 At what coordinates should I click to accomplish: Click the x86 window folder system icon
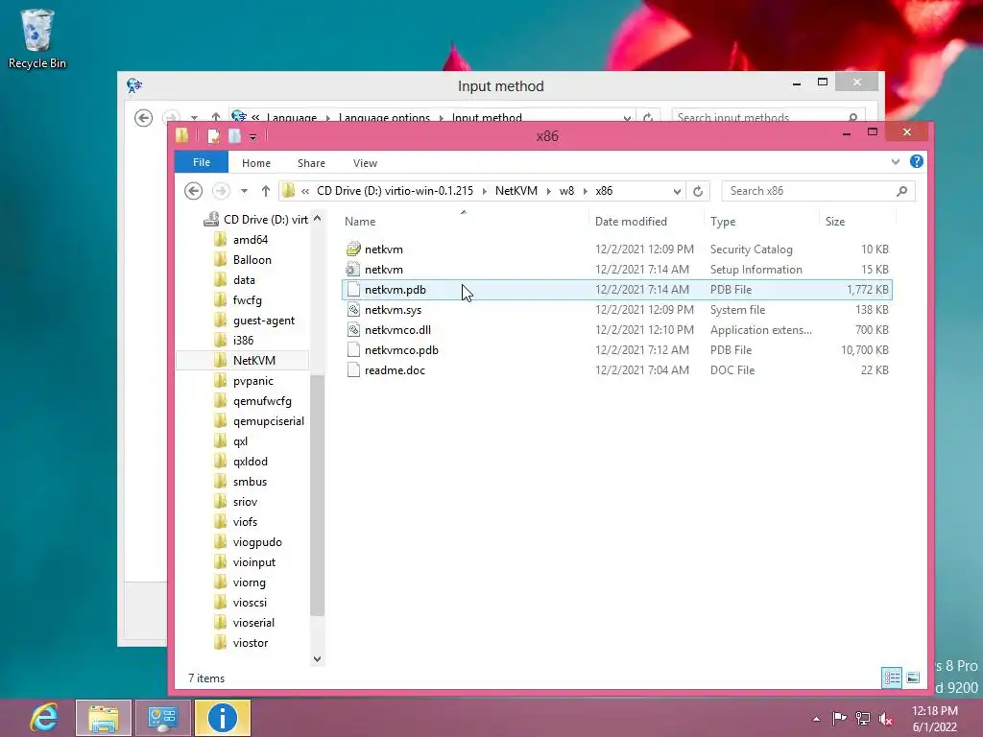point(181,135)
